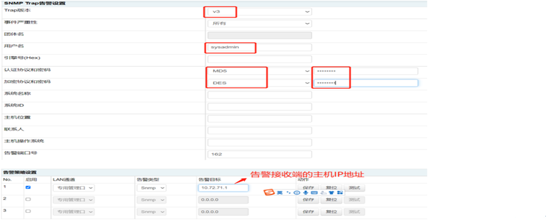Focus the encryption password field
This screenshot has width=547, height=221.
(366, 83)
